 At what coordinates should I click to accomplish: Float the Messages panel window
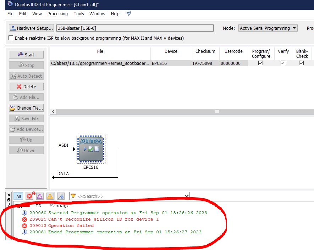pos(9,200)
